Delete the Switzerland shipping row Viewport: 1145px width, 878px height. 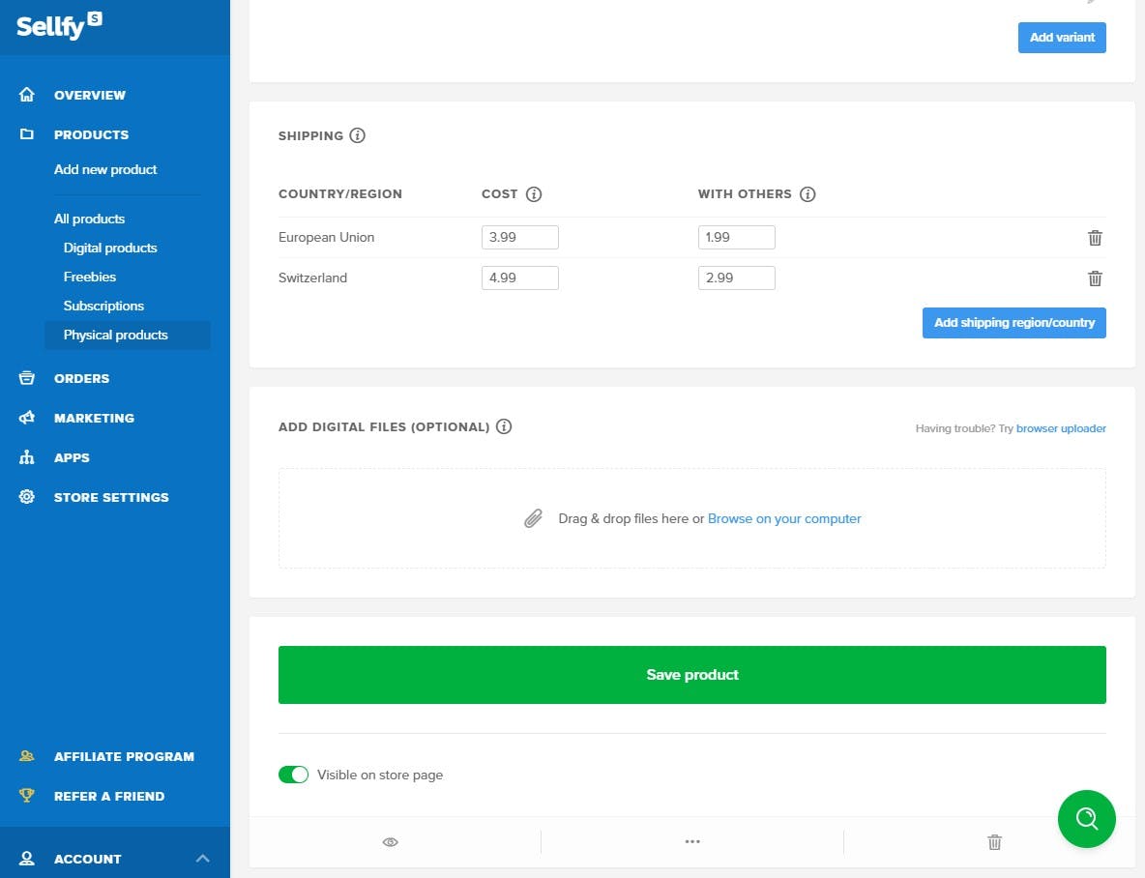point(1095,278)
